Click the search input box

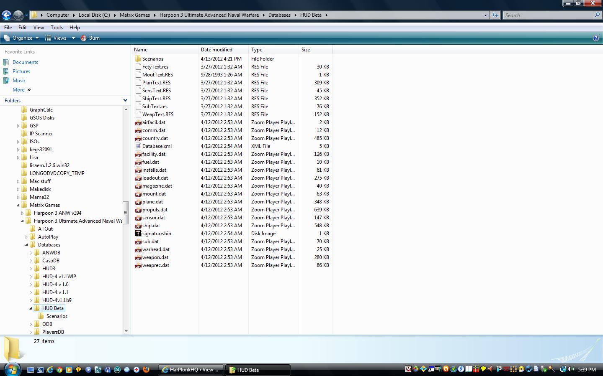coord(549,15)
